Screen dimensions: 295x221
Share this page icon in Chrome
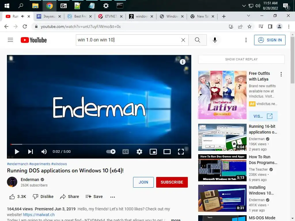coord(240,26)
